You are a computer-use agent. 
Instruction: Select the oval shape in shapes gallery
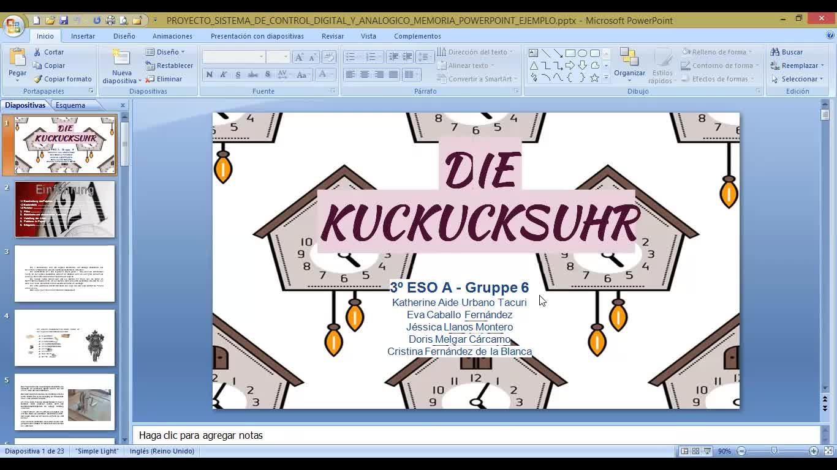coord(582,53)
